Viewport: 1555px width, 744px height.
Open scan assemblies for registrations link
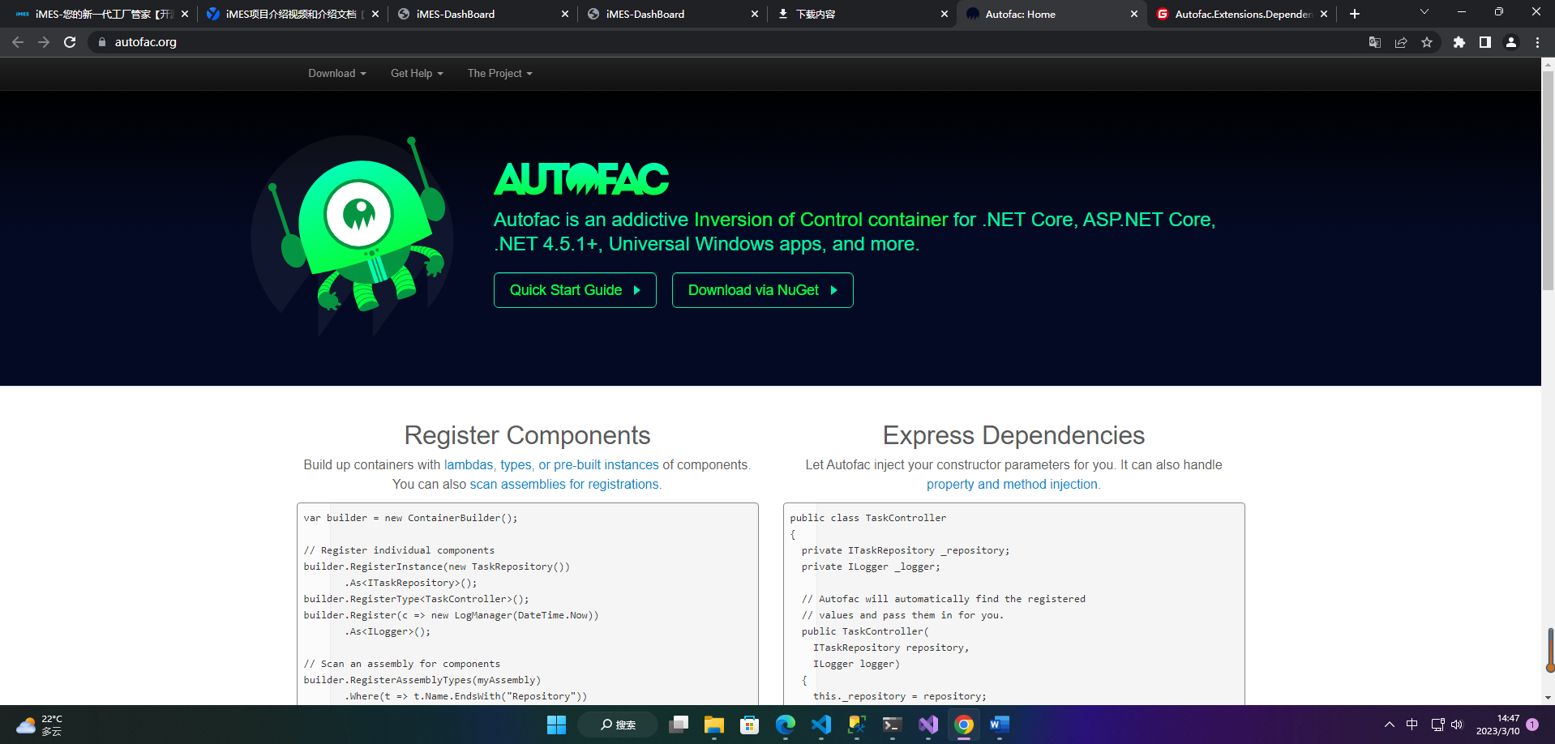tap(564, 484)
